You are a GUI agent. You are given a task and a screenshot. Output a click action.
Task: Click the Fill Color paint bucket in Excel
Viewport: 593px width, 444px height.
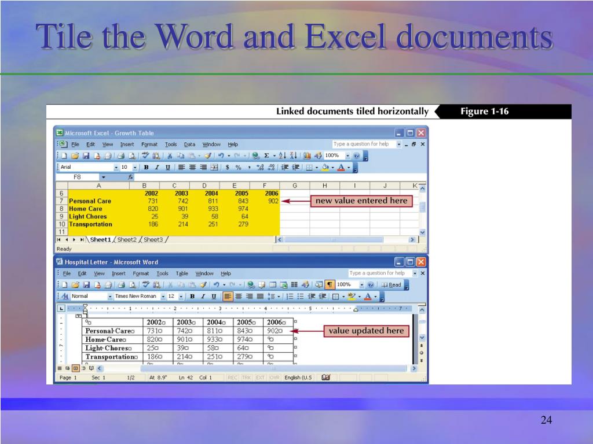point(325,167)
